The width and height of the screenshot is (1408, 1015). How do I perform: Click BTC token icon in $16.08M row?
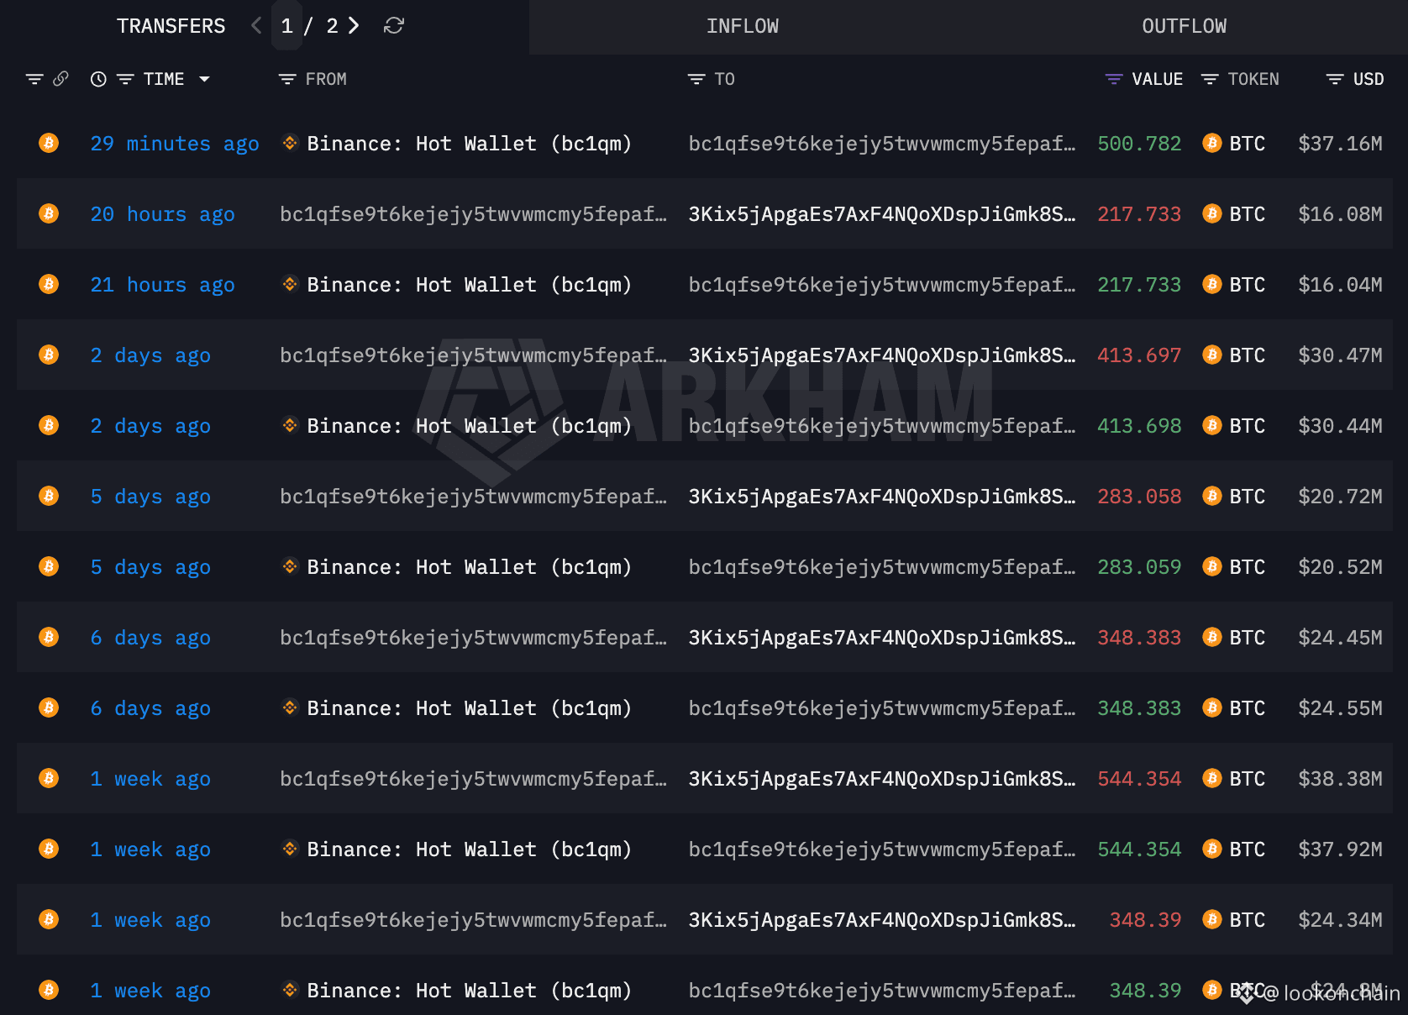[x=1211, y=213]
